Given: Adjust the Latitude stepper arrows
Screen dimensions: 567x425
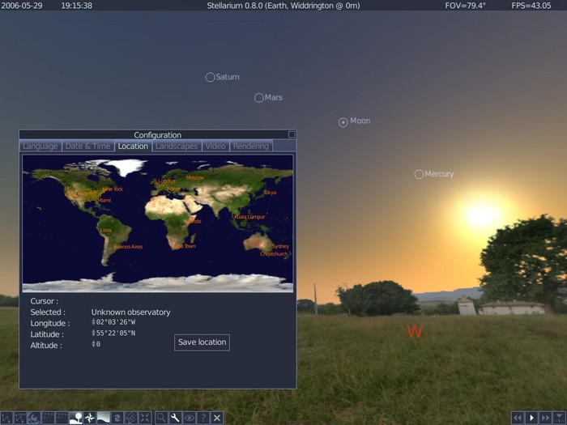Looking at the screenshot, I should [93, 334].
